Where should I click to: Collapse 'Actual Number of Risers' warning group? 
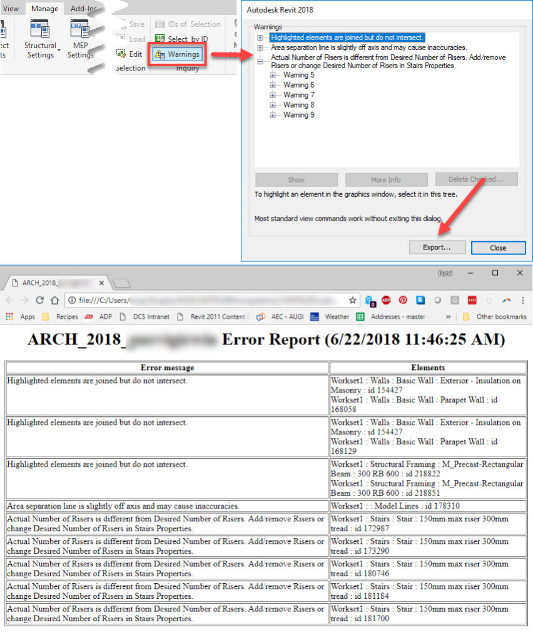point(260,62)
